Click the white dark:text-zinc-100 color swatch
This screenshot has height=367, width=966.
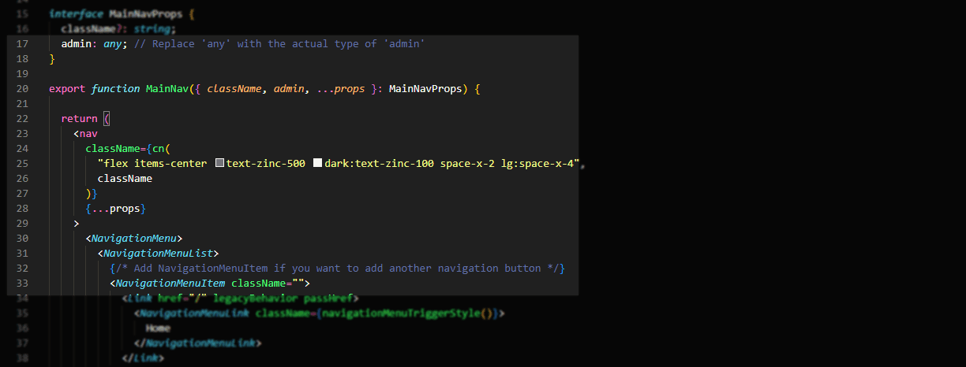(318, 164)
